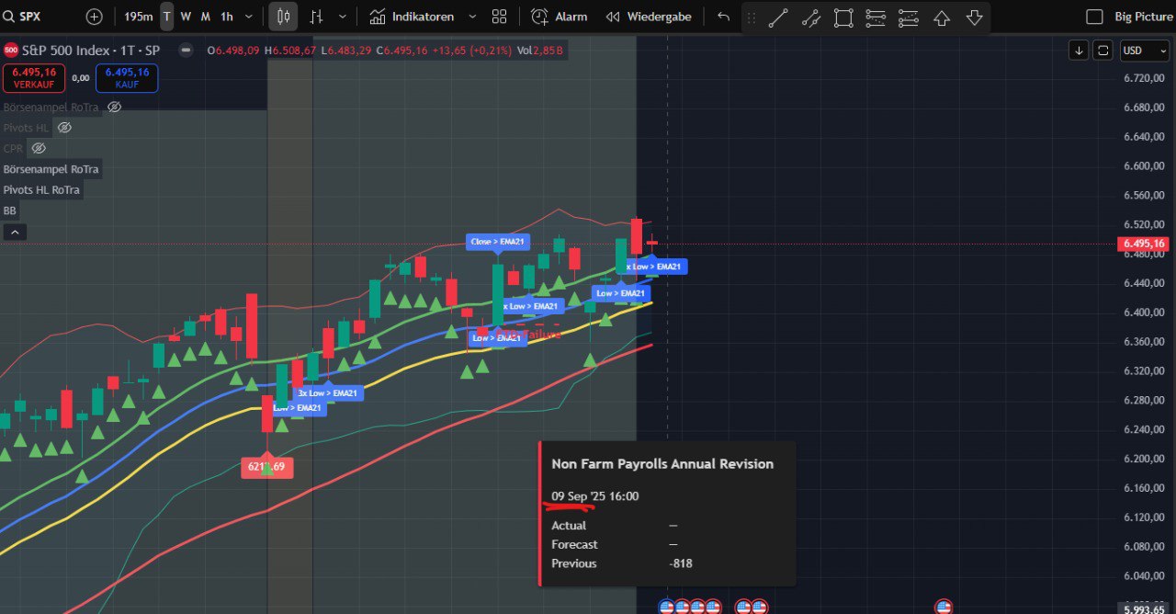The image size is (1176, 614).
Task: Toggle visibility of the CPR indicator
Action: (39, 148)
